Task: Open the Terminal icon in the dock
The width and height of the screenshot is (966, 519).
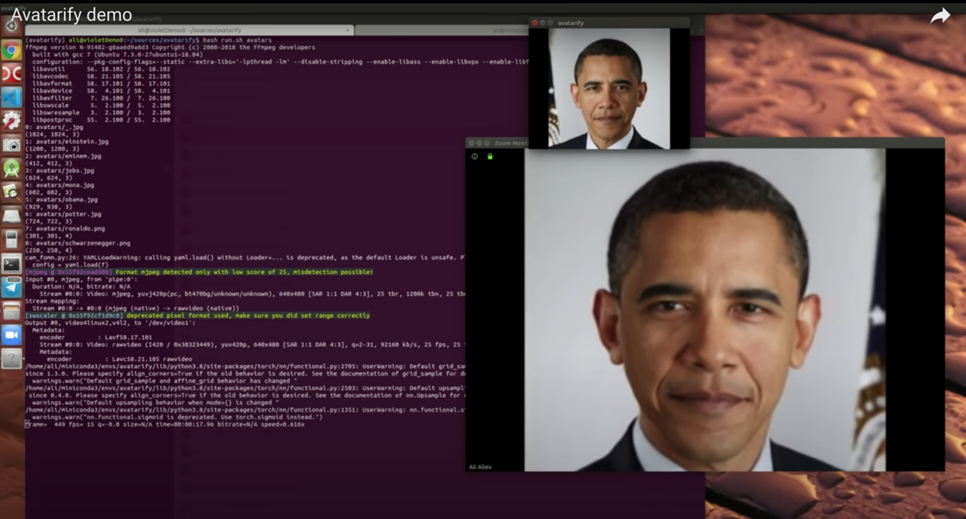Action: (11, 263)
